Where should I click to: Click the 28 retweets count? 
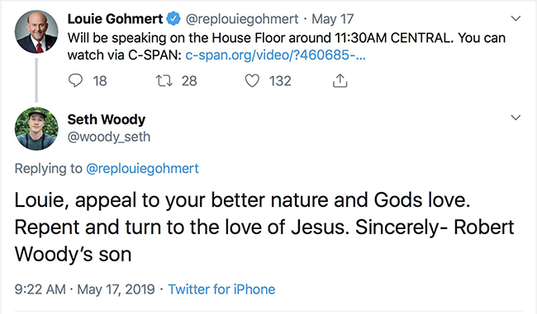coord(189,81)
